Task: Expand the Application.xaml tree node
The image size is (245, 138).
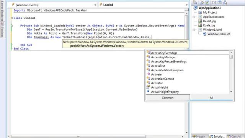Action: [194, 17]
